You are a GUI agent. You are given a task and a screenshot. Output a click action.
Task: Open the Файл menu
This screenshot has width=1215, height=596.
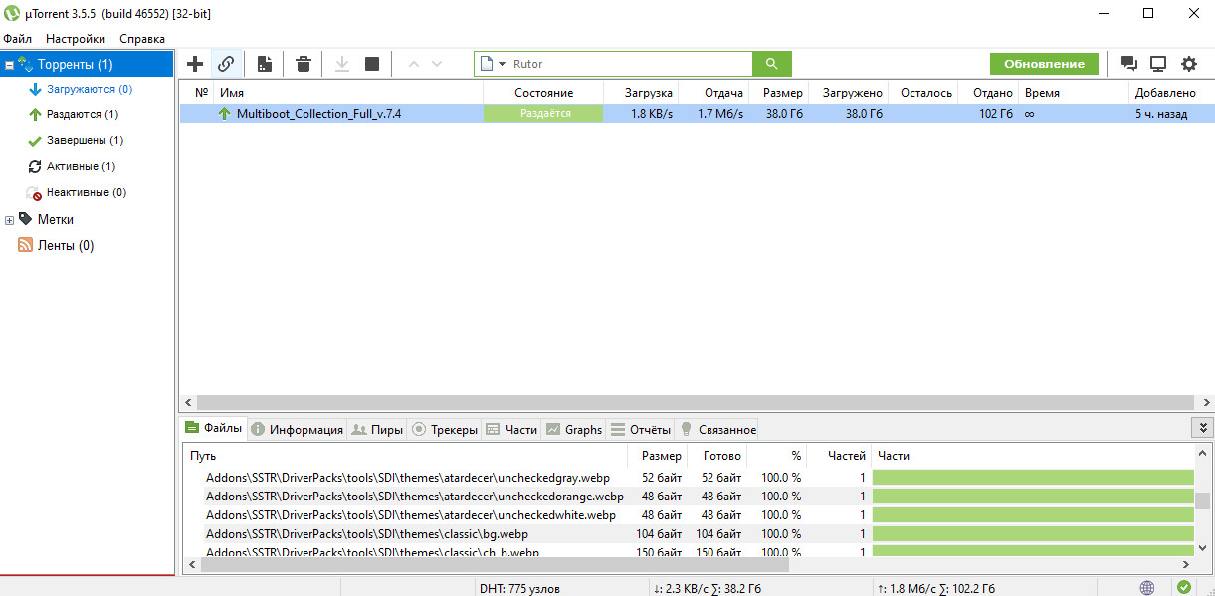pyautogui.click(x=17, y=39)
